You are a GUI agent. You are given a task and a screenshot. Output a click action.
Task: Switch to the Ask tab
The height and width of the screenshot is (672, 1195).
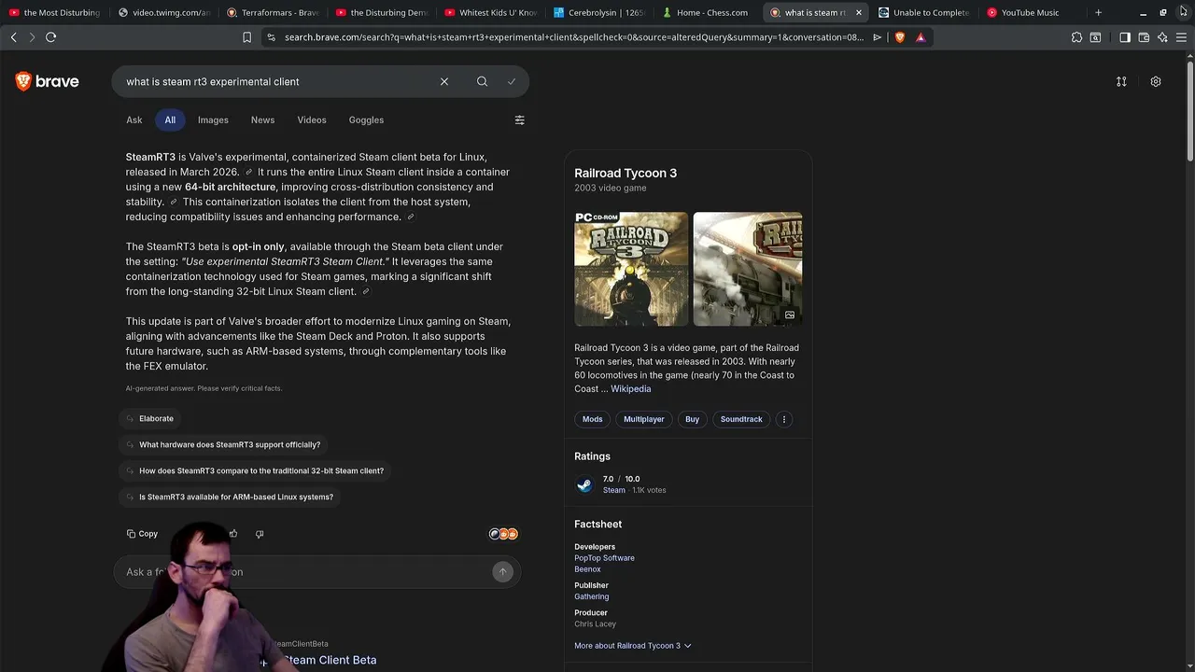pyautogui.click(x=134, y=119)
